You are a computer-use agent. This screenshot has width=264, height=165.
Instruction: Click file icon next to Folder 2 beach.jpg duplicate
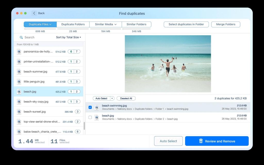97,118
